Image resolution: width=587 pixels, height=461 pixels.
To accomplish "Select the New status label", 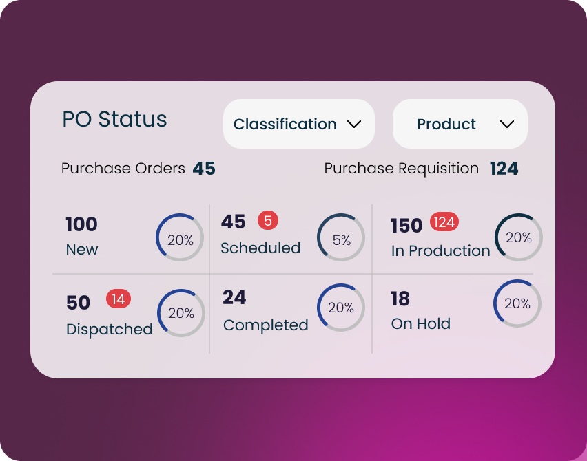I will [x=82, y=249].
